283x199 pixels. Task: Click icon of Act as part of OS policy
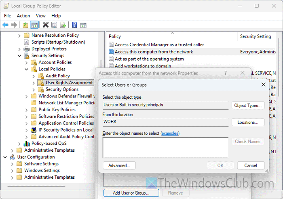[x=111, y=59]
